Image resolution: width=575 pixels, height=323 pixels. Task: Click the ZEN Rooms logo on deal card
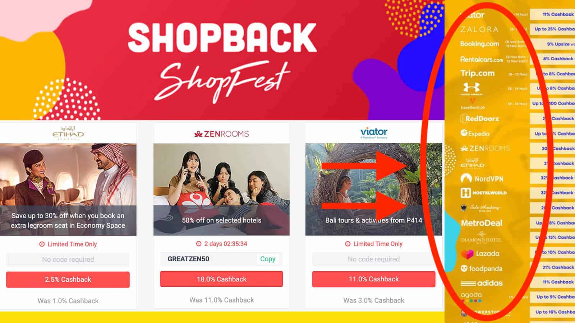[x=221, y=134]
